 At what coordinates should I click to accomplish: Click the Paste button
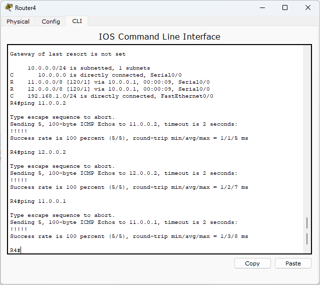[x=293, y=263]
